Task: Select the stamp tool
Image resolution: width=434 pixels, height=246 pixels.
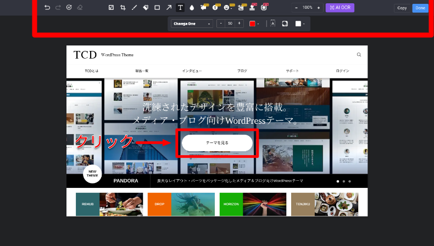Action: coord(252,8)
